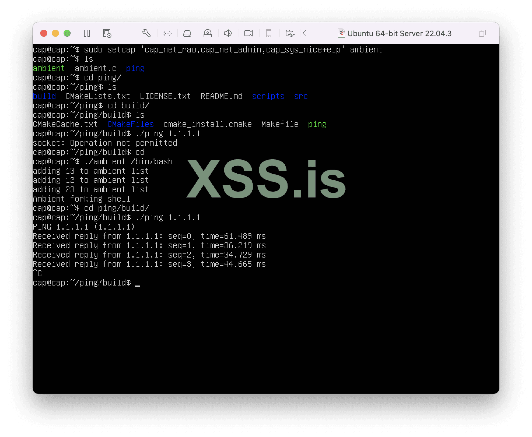532x437 pixels.
Task: Click the 'cd ping/build/' command line
Action: [x=91, y=208]
